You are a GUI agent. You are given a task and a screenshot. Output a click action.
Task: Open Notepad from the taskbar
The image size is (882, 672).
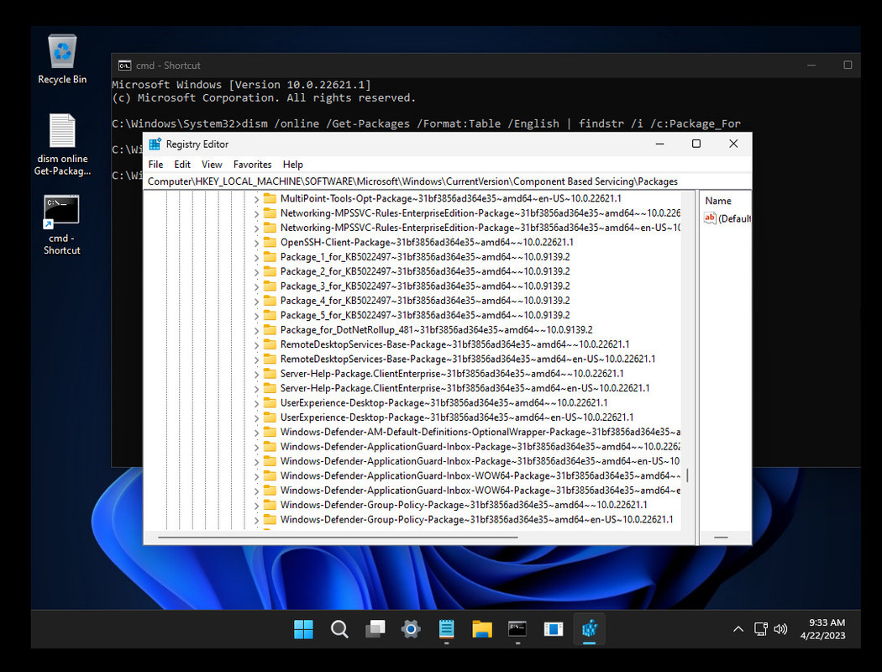tap(447, 628)
